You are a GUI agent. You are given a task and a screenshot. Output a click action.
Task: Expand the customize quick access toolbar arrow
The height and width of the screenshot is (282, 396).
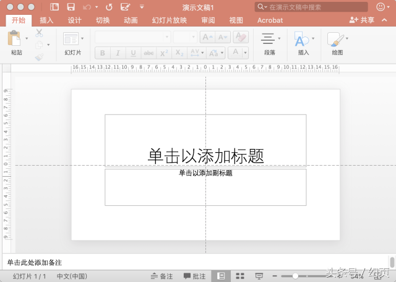[x=142, y=7]
